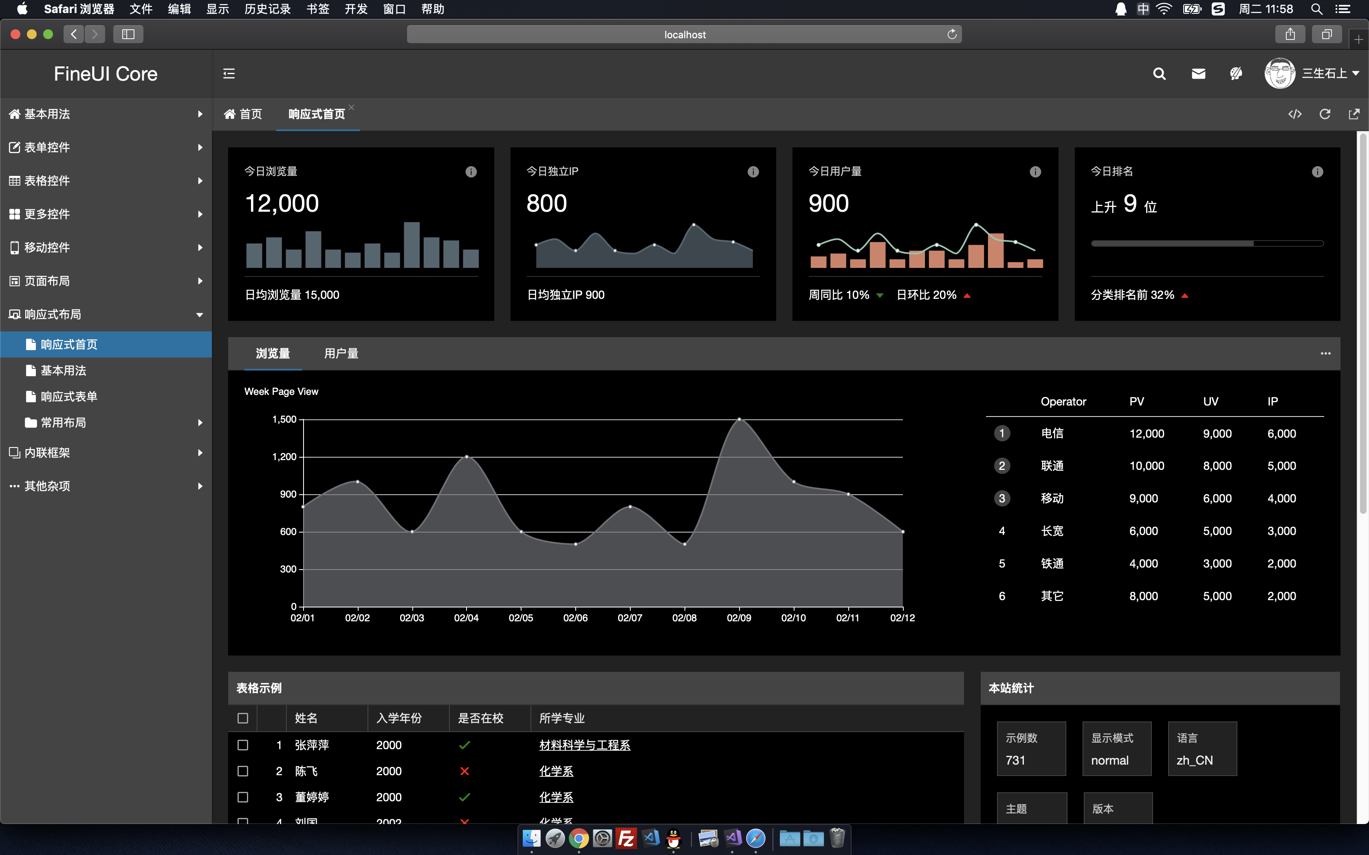Switch to the 首页 tab
This screenshot has width=1369, height=855.
pos(243,114)
